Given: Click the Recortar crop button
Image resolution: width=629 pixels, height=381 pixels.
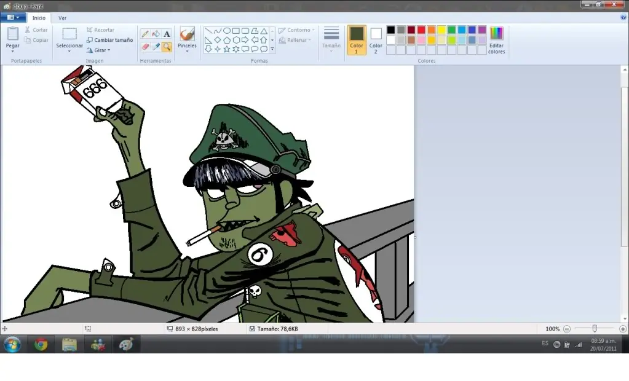Looking at the screenshot, I should (101, 30).
